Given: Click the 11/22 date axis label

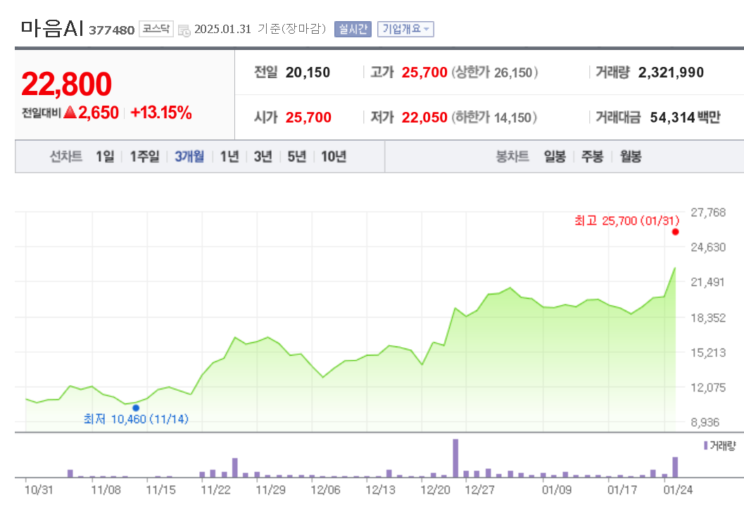Looking at the screenshot, I should click(x=215, y=490).
